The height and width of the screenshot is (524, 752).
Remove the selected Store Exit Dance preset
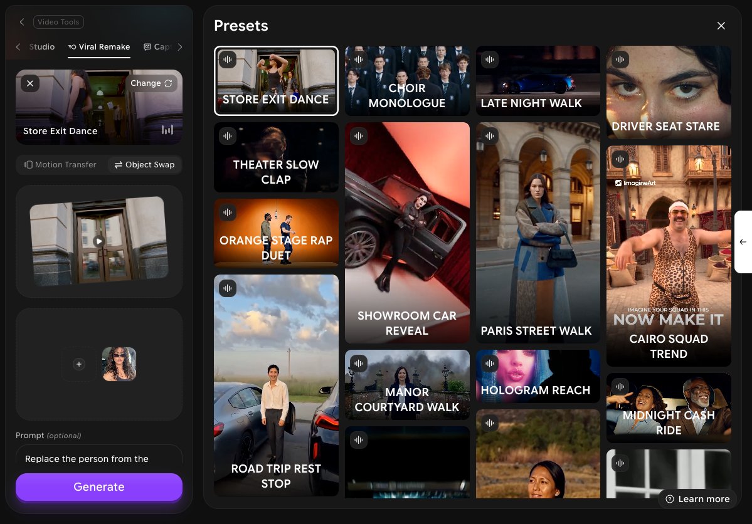point(30,83)
